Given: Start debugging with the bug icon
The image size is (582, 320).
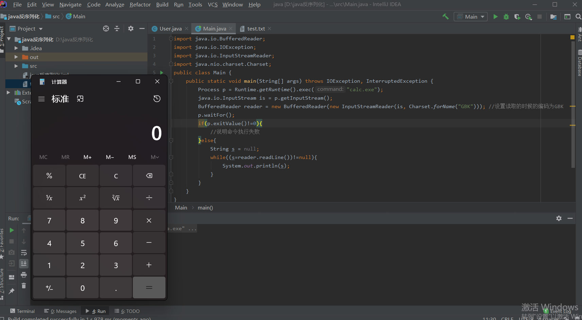Looking at the screenshot, I should (506, 17).
